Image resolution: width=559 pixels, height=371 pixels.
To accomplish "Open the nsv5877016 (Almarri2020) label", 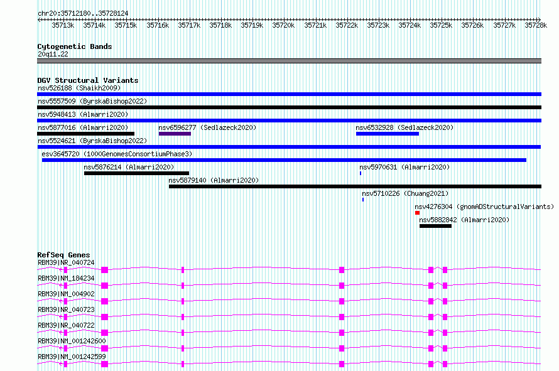I will click(x=83, y=127).
